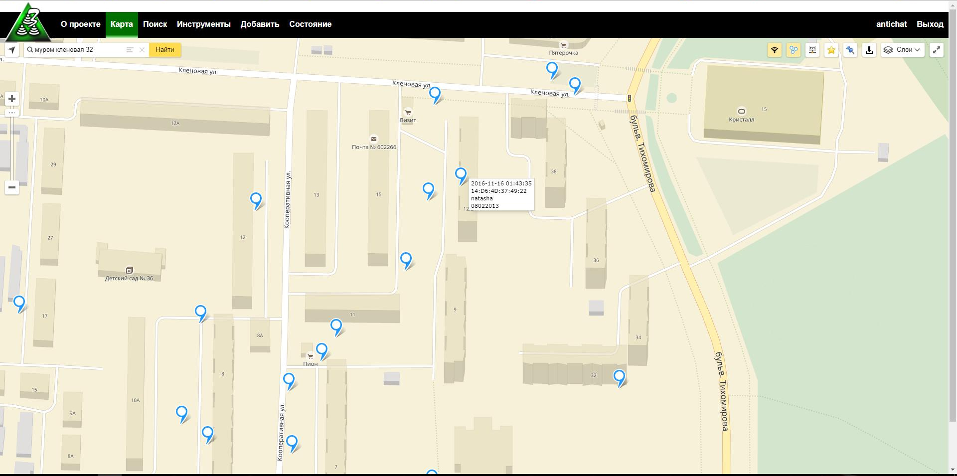Expand search results list icon

130,50
